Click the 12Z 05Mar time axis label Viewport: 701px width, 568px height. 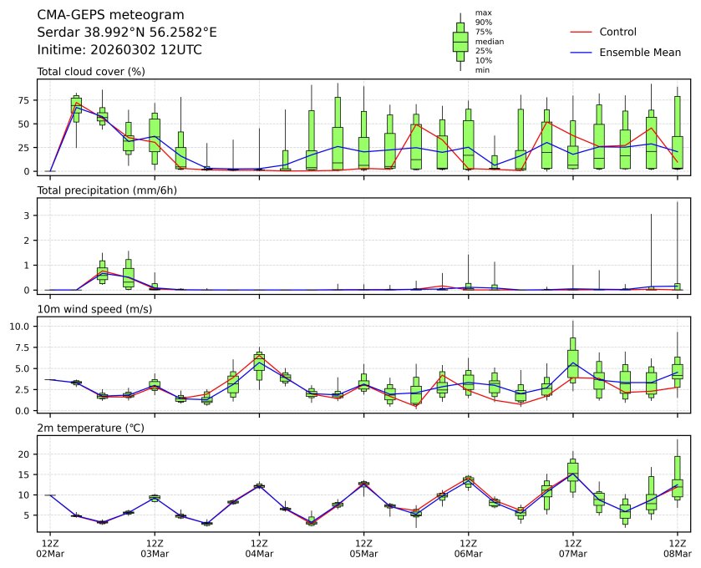click(x=363, y=548)
